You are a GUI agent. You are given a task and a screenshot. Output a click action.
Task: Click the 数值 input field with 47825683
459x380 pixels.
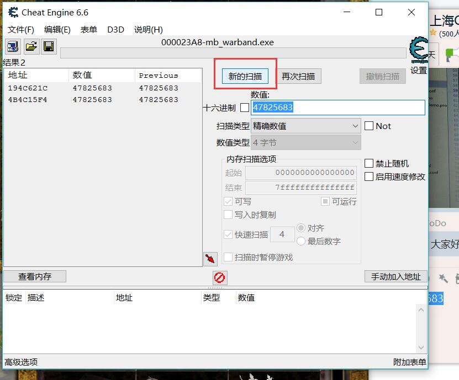[x=338, y=108]
